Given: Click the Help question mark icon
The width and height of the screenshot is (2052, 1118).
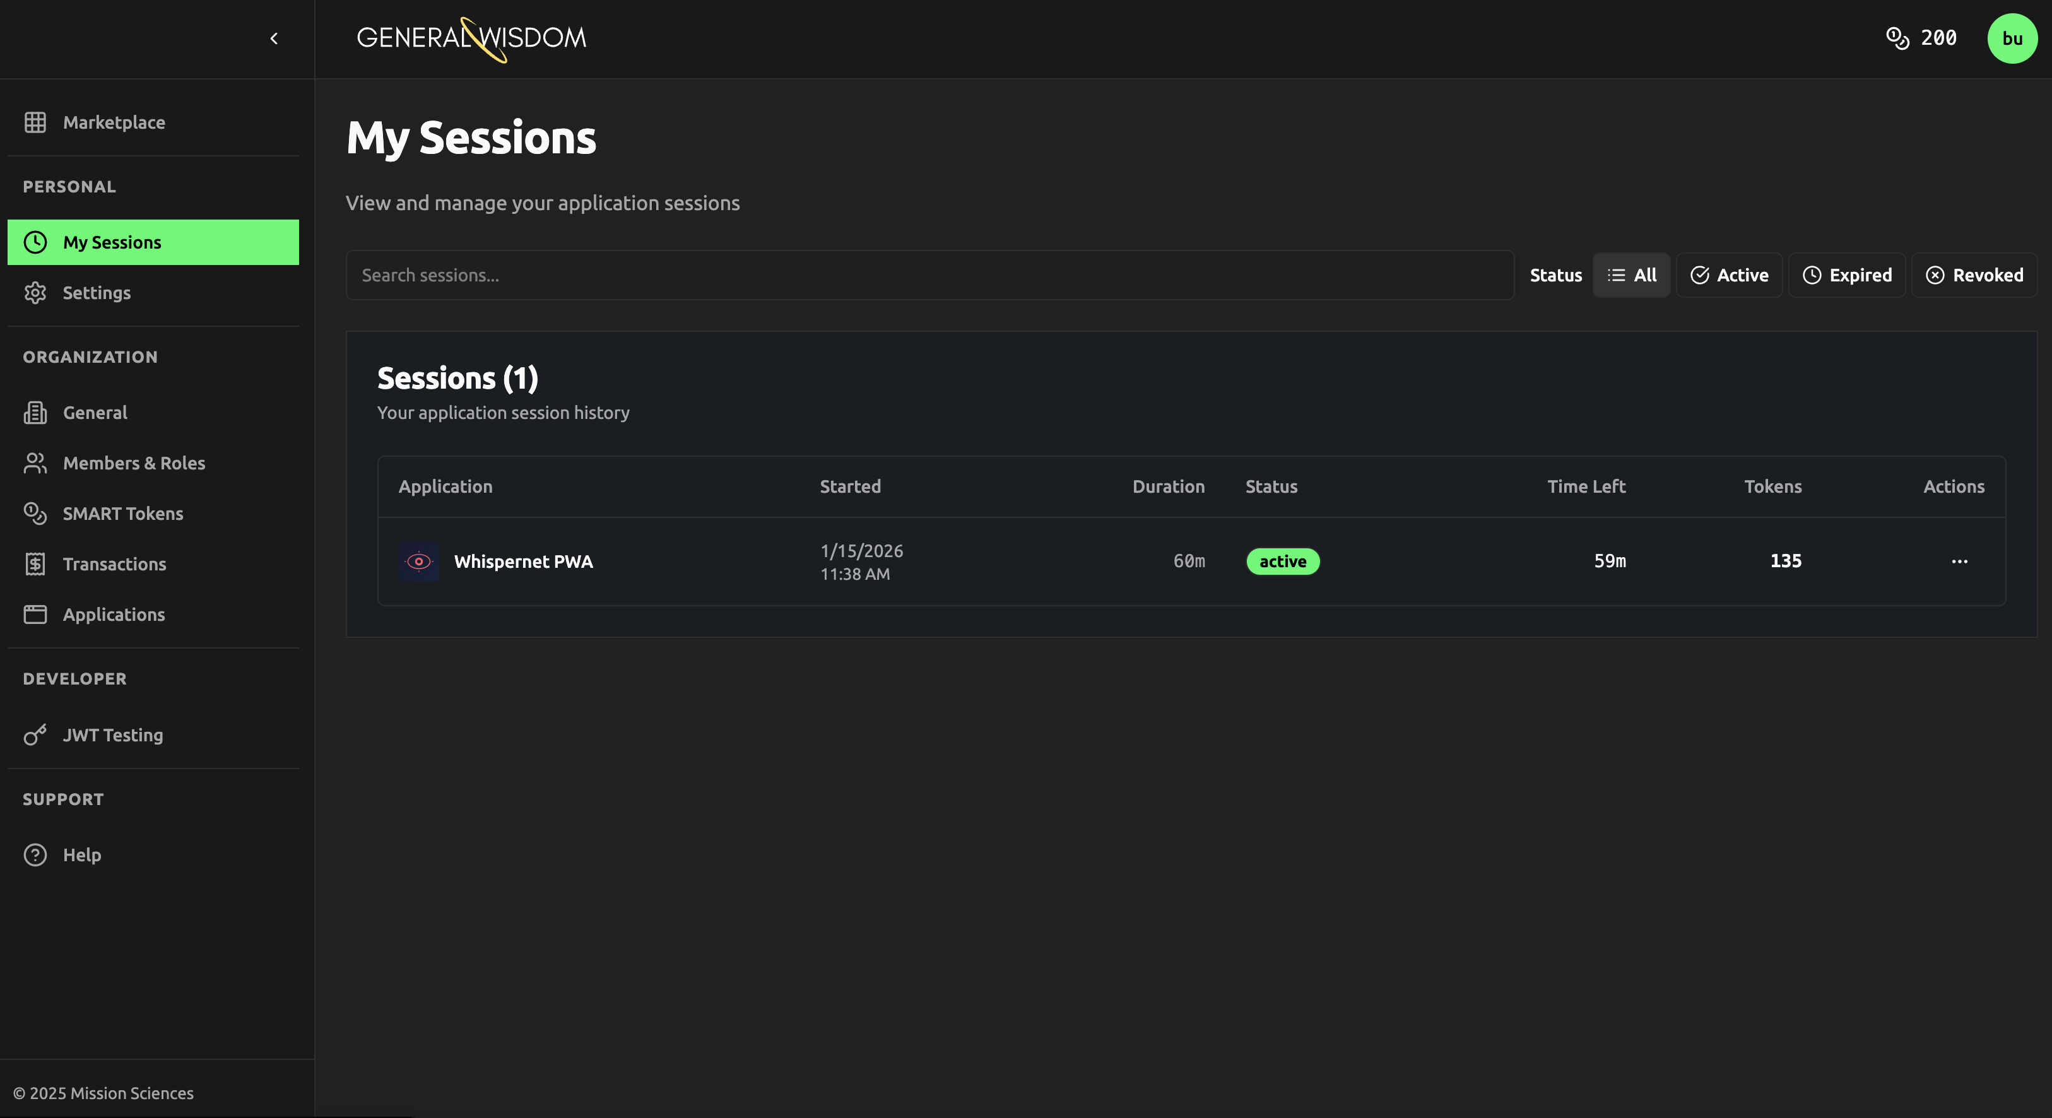Looking at the screenshot, I should coord(35,856).
